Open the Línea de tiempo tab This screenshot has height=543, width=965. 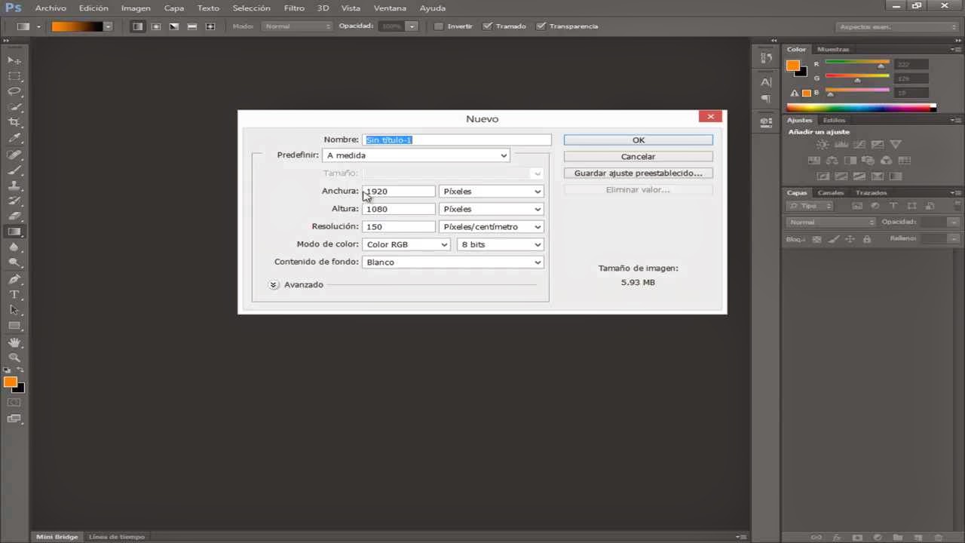(116, 537)
